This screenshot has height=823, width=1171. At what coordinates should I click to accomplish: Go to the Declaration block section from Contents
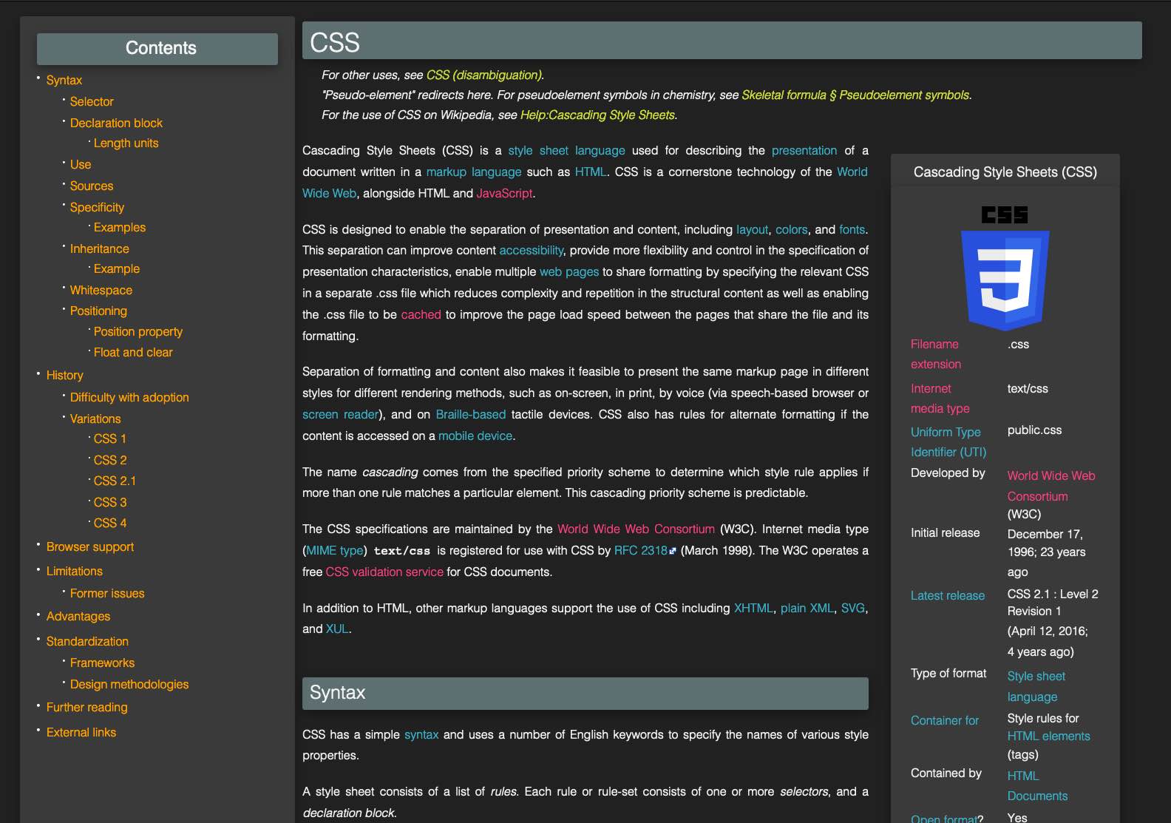116,123
